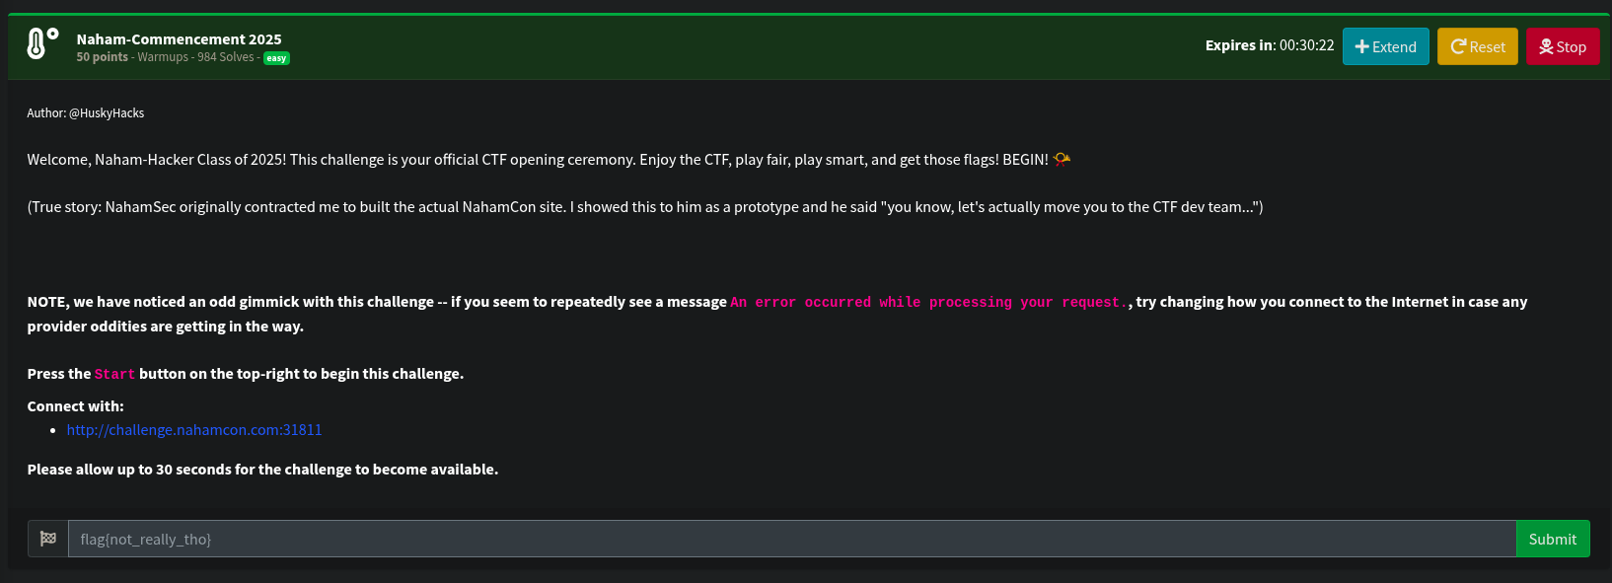
Task: Click the green easy difficulty badge
Action: click(276, 58)
